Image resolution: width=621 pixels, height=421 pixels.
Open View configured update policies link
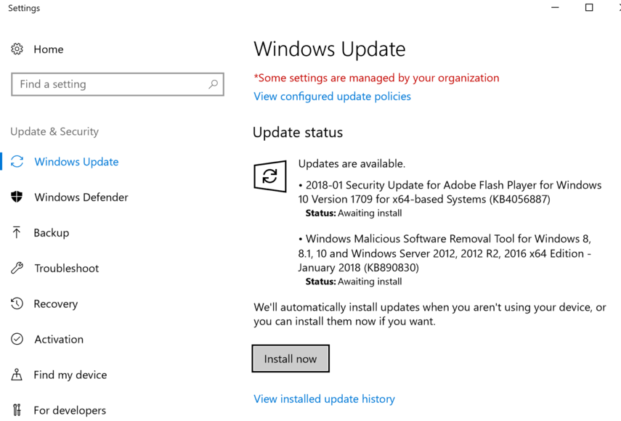(x=332, y=97)
